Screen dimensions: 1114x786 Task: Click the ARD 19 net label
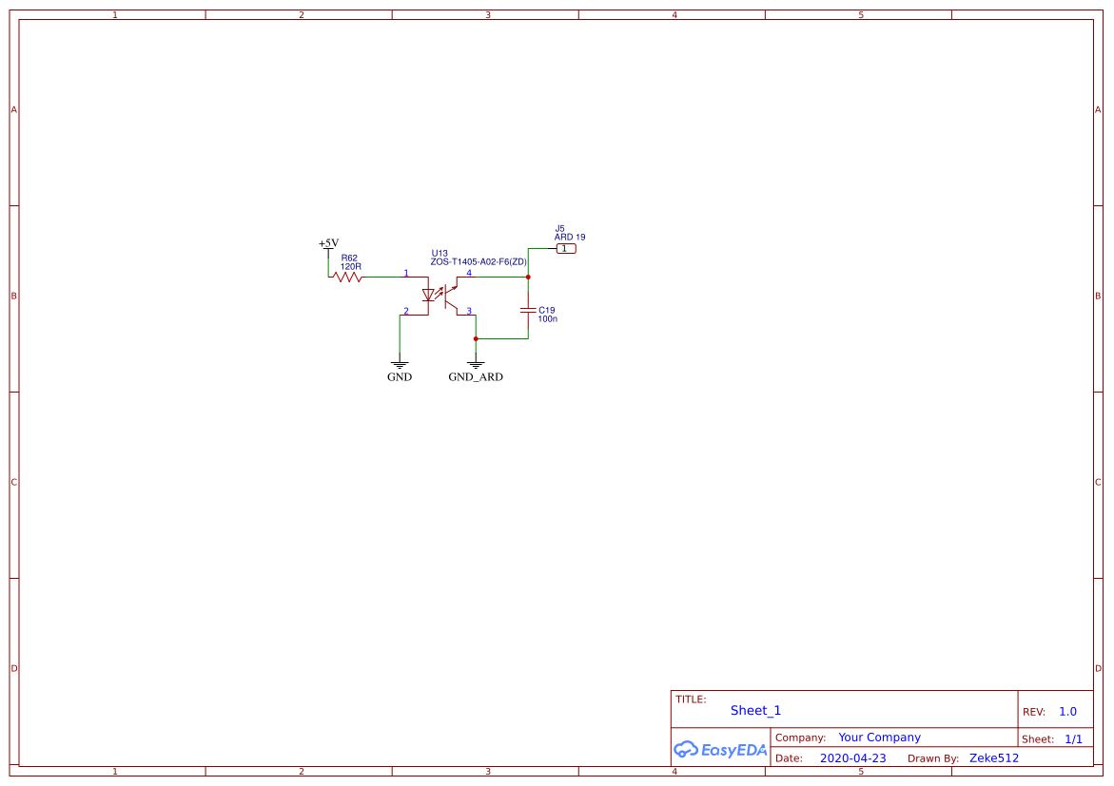[x=567, y=236]
